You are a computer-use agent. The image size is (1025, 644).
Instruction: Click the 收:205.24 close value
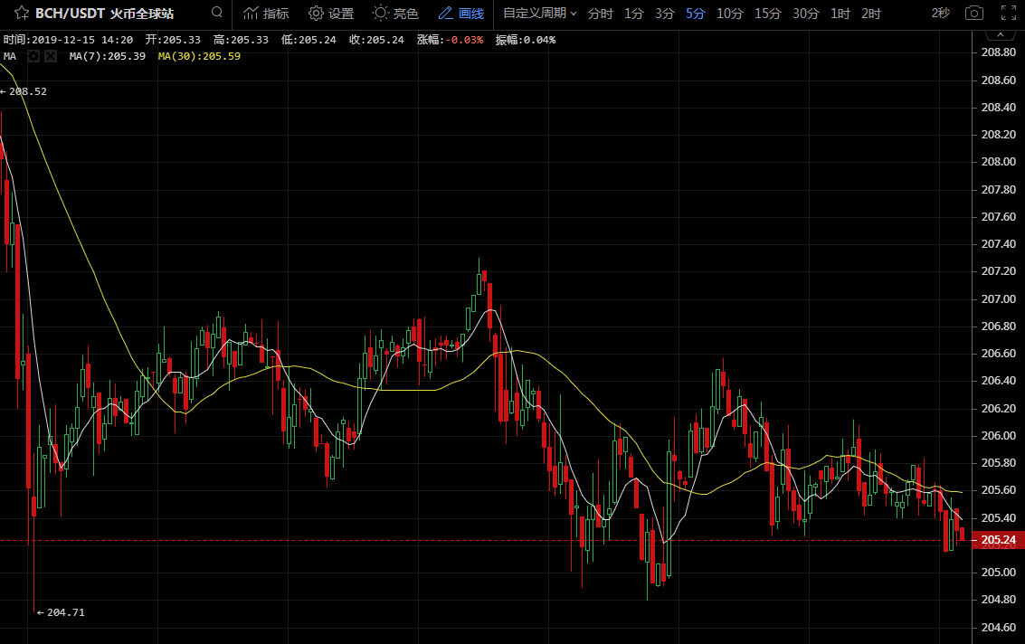376,40
